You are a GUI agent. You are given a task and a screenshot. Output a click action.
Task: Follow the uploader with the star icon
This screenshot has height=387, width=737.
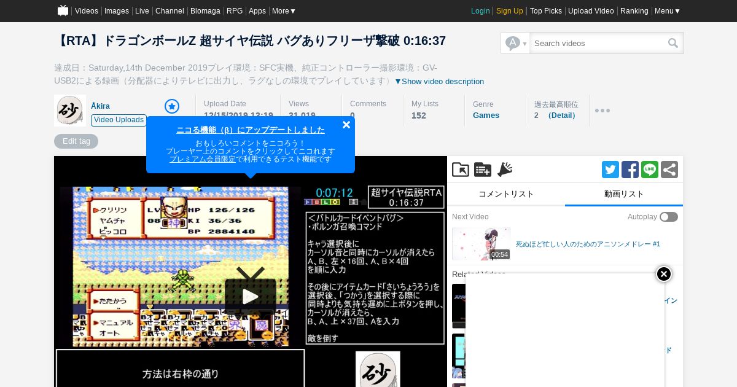pos(172,106)
